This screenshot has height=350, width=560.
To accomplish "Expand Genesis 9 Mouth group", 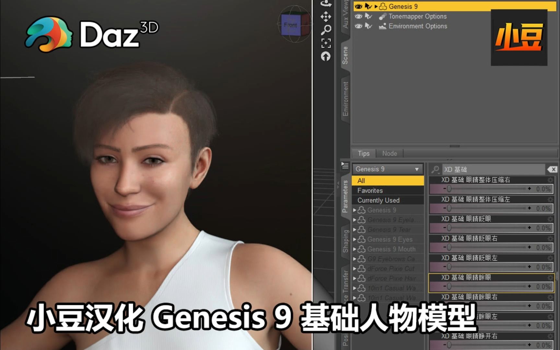I will pos(355,249).
